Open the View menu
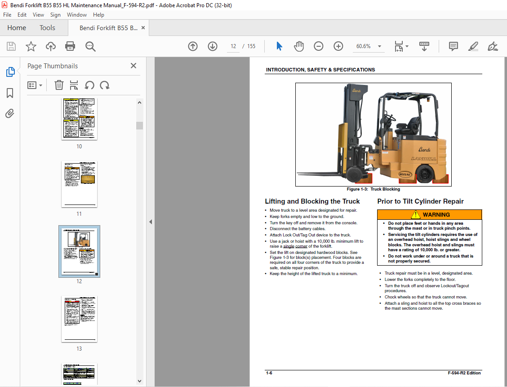Image resolution: width=507 pixels, height=387 pixels. [x=38, y=14]
